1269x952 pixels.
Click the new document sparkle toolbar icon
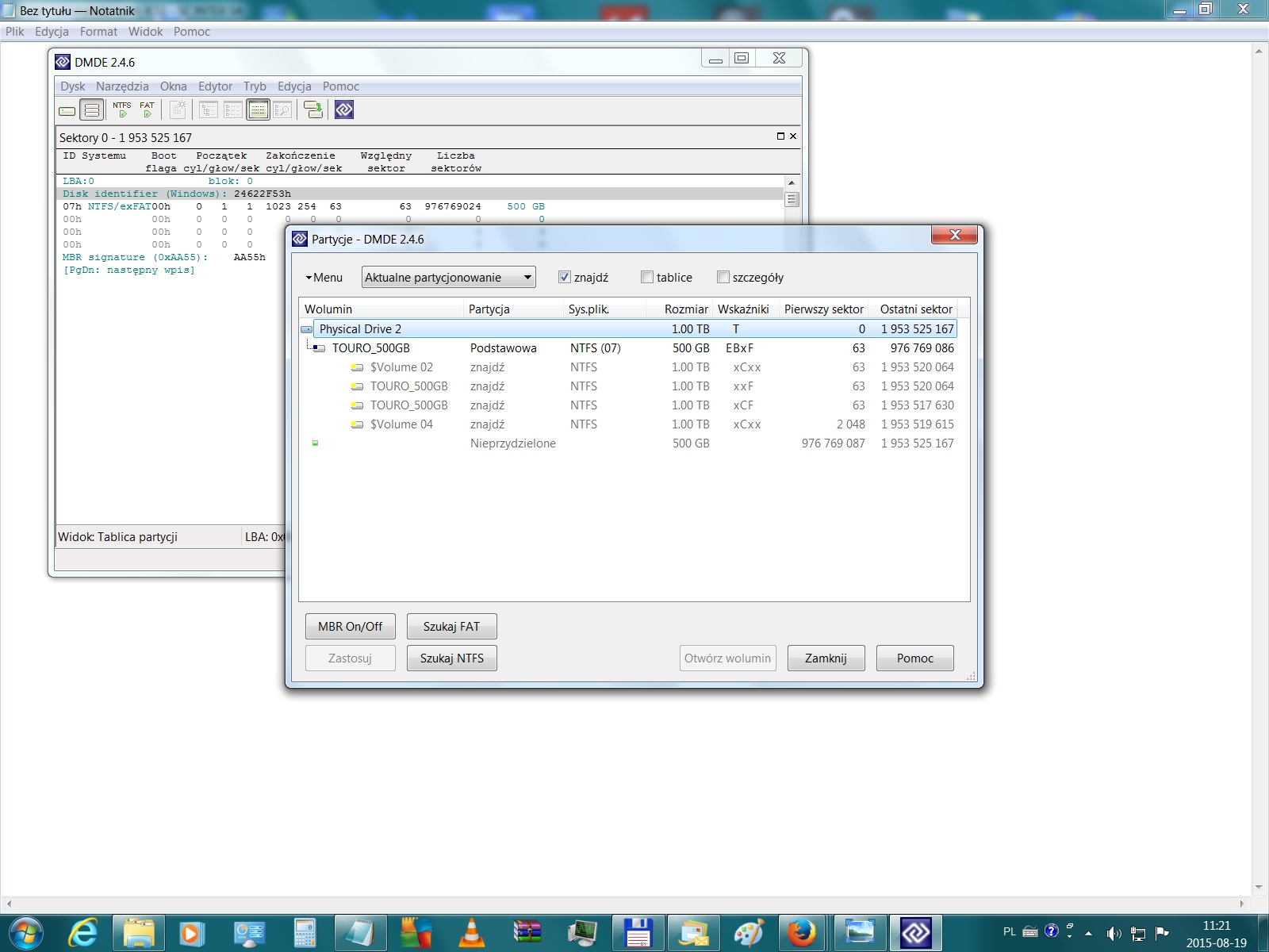tap(178, 110)
